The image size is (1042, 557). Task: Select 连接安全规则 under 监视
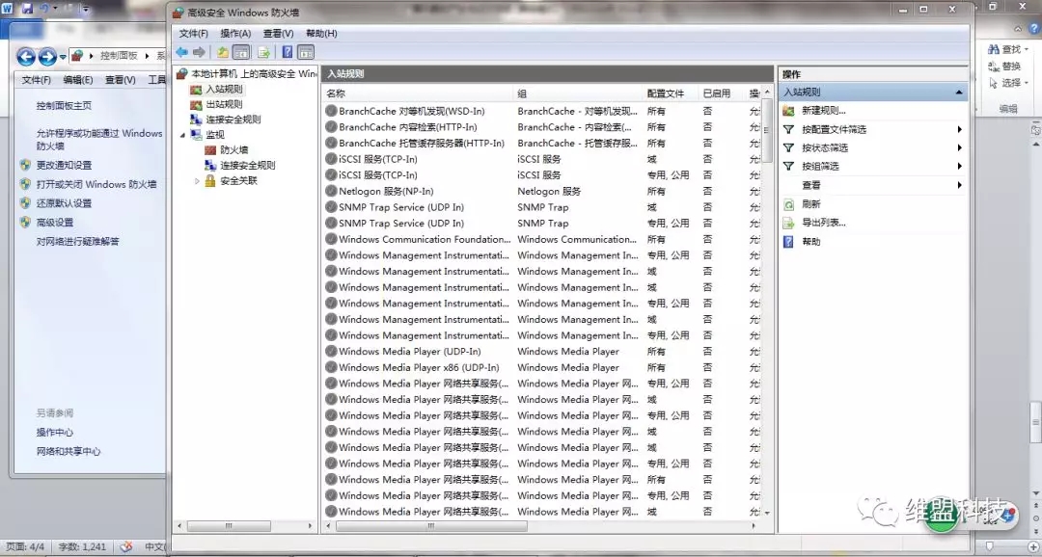[247, 166]
